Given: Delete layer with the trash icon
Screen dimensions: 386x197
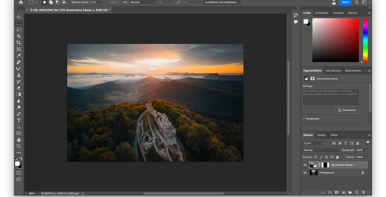Looking at the screenshot, I should 363,192.
